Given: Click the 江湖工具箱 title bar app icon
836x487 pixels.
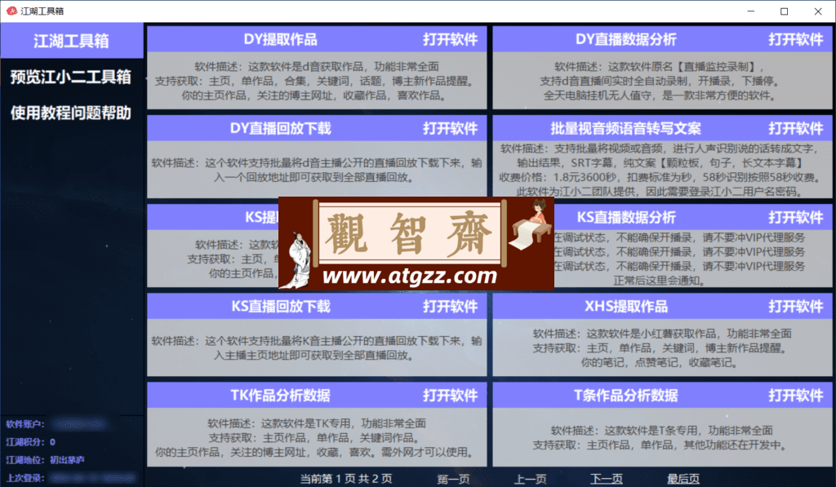Looking at the screenshot, I should 11,11.
